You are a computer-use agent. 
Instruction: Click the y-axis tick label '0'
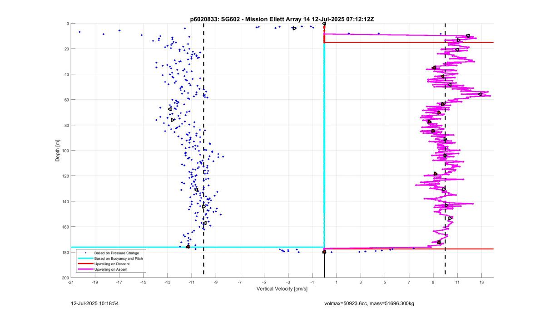[68, 24]
